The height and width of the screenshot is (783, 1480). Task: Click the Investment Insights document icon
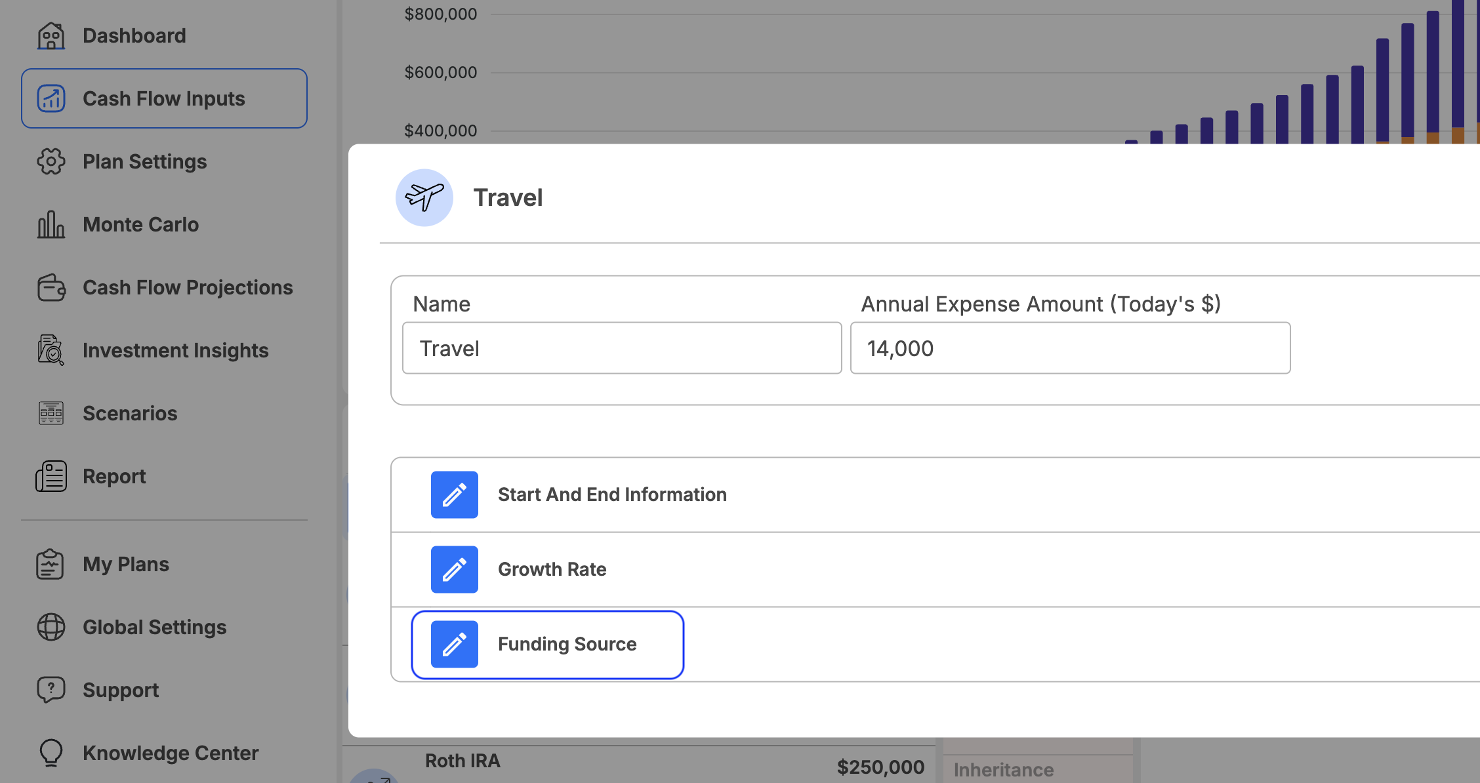51,350
